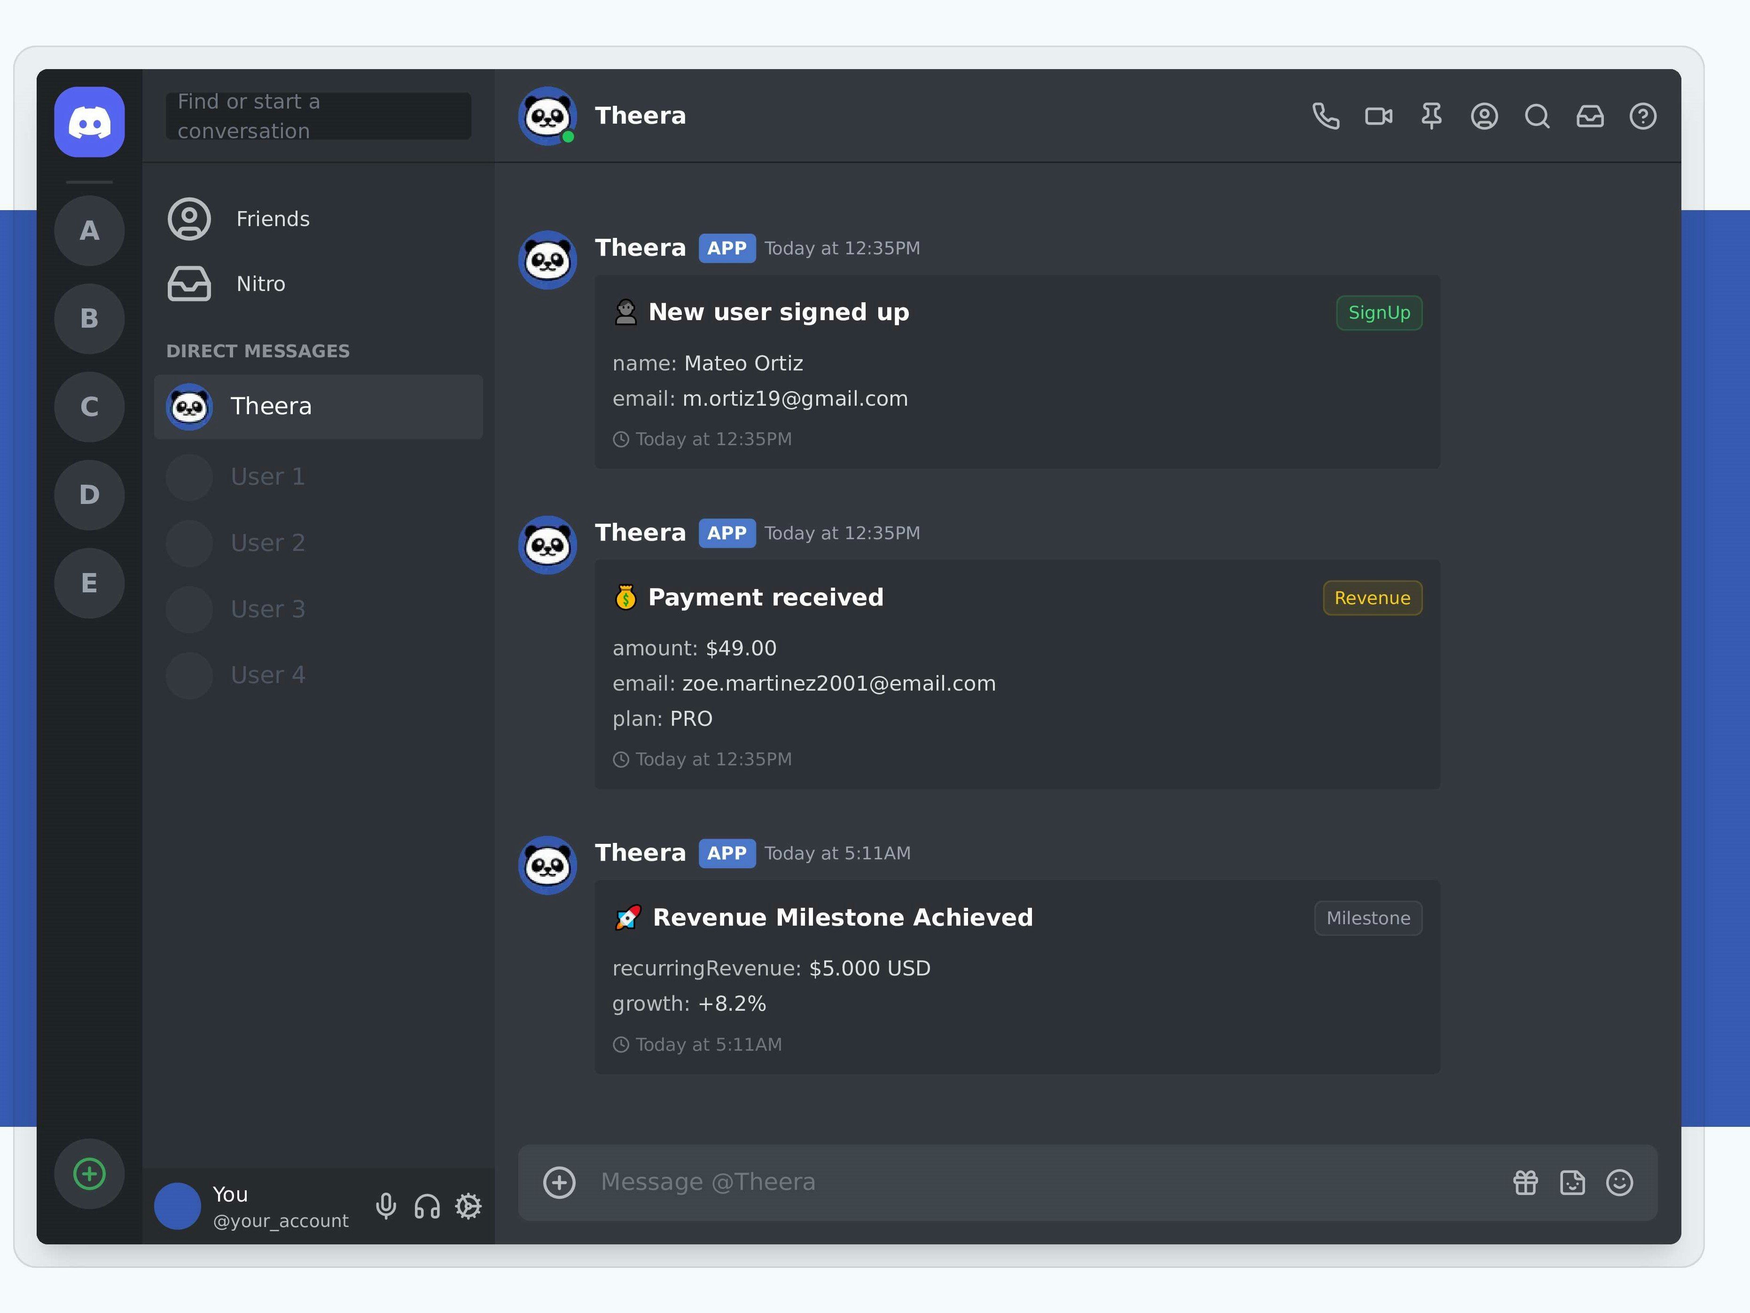Click the amount: $49.00 line
The width and height of the screenshot is (1750, 1313).
pos(694,648)
